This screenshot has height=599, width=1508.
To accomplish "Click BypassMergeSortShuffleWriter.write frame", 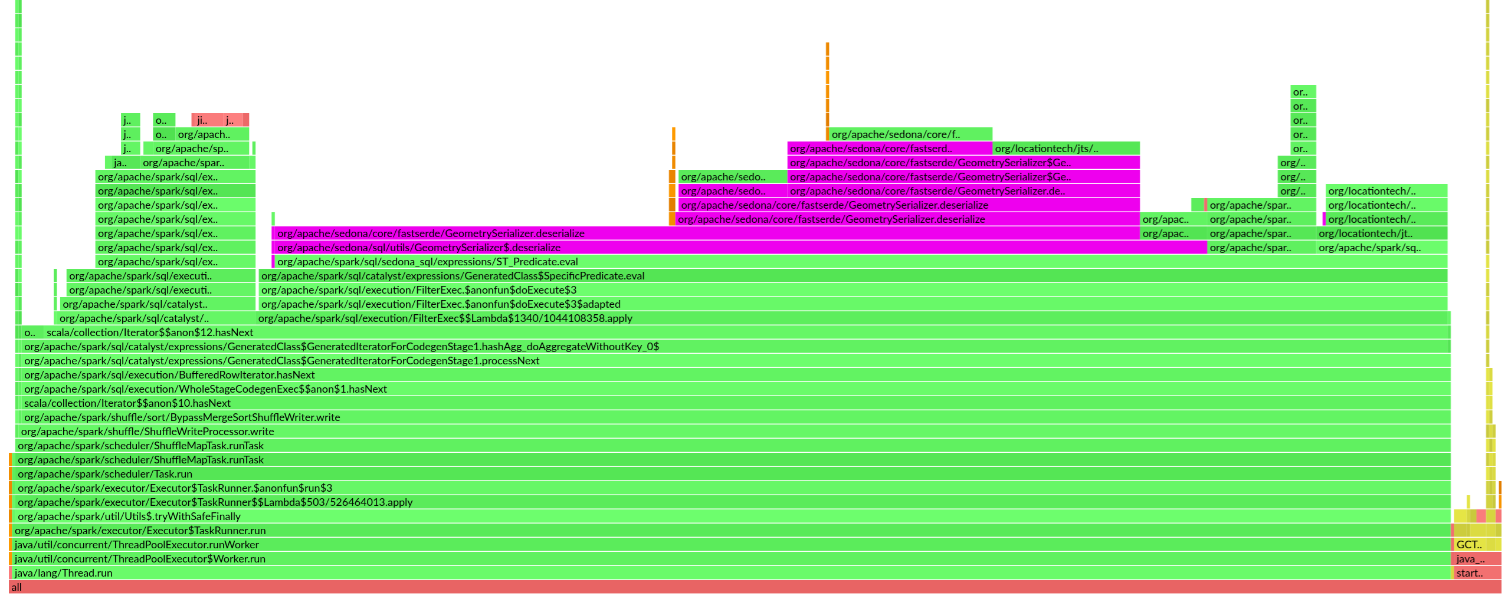I will point(736,417).
